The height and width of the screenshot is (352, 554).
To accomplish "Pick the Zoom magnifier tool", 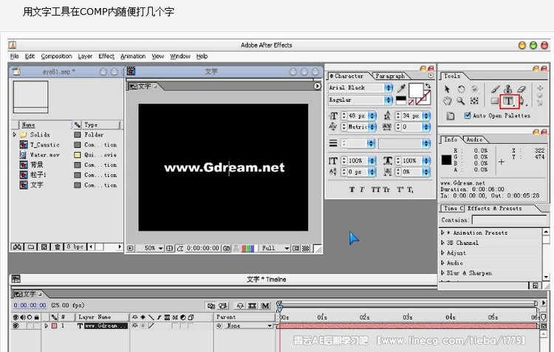I will (461, 101).
